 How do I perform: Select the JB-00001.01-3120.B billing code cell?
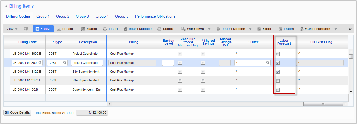28,72
